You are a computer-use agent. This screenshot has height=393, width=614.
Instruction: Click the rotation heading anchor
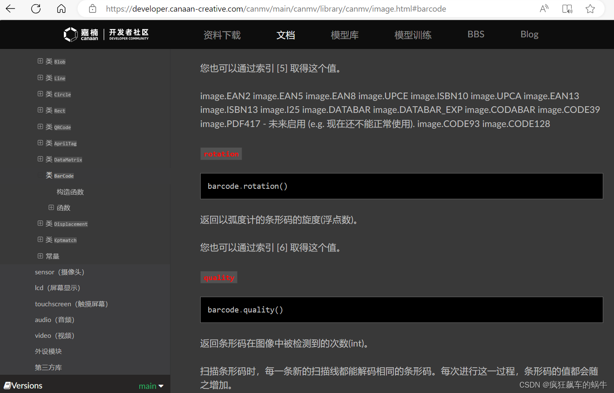(x=221, y=154)
